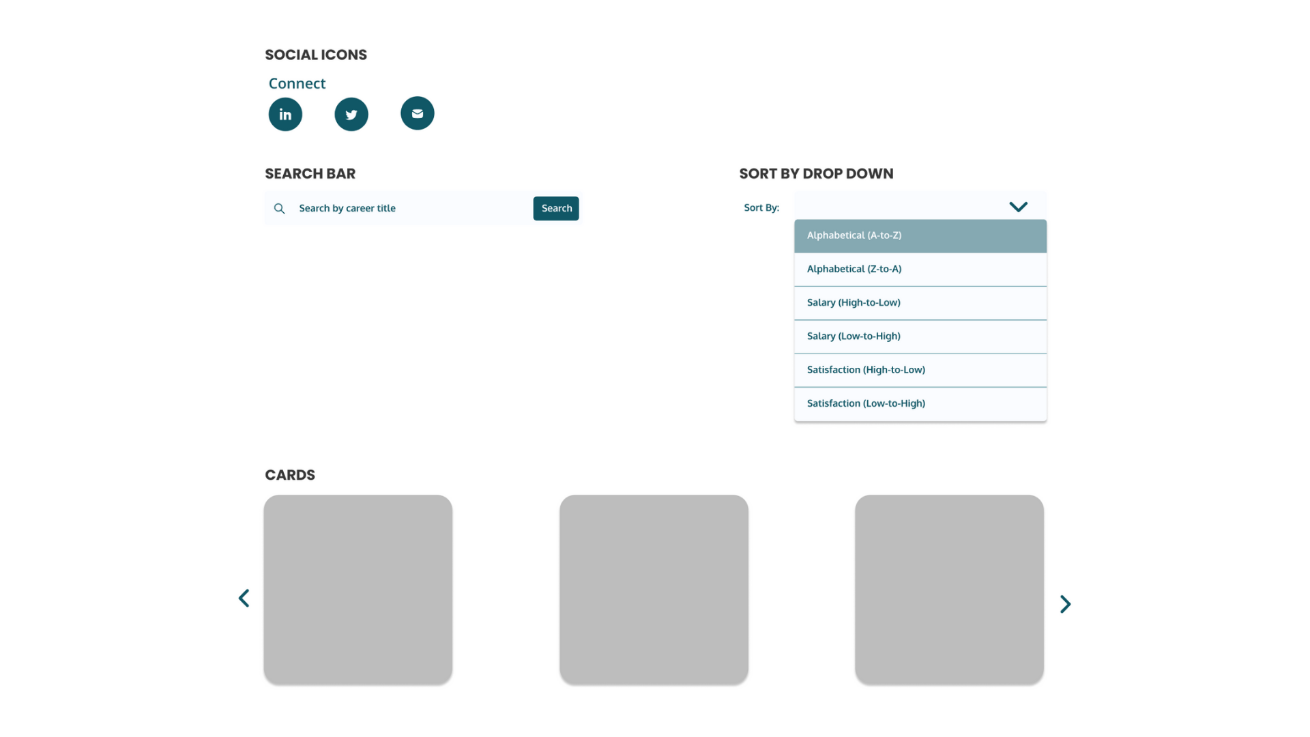Click the Sort By label

(761, 207)
